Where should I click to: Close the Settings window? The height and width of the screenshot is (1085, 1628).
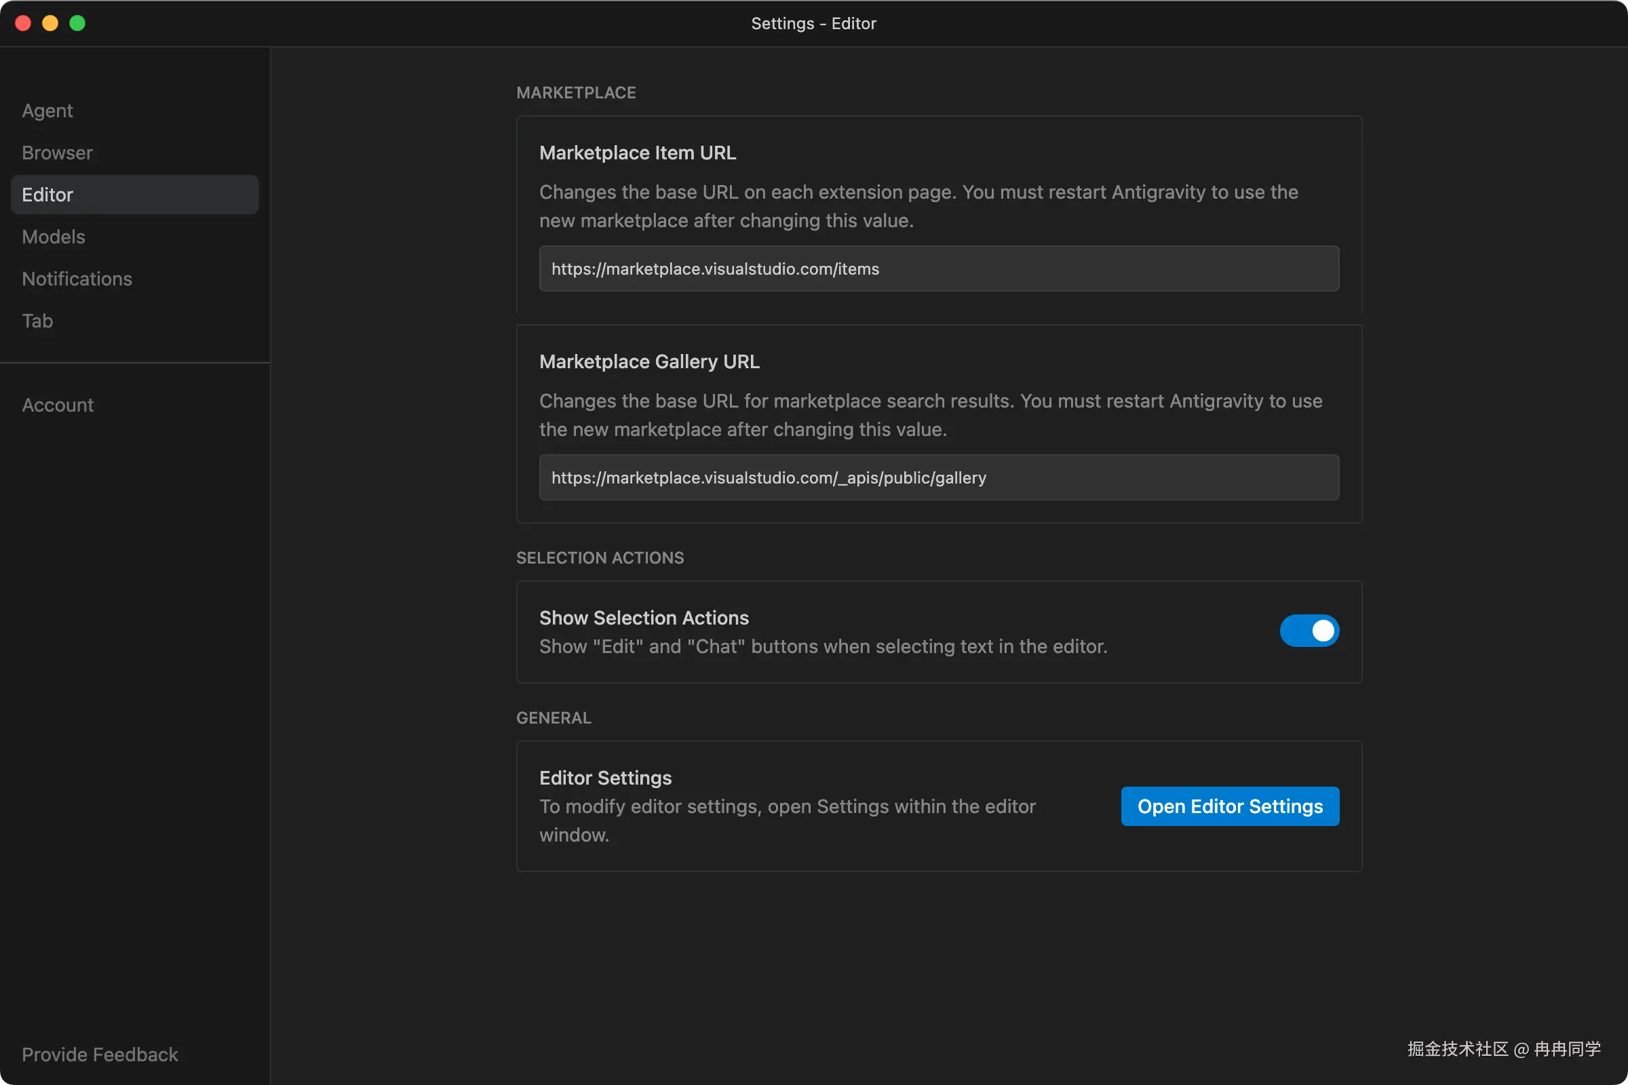23,24
